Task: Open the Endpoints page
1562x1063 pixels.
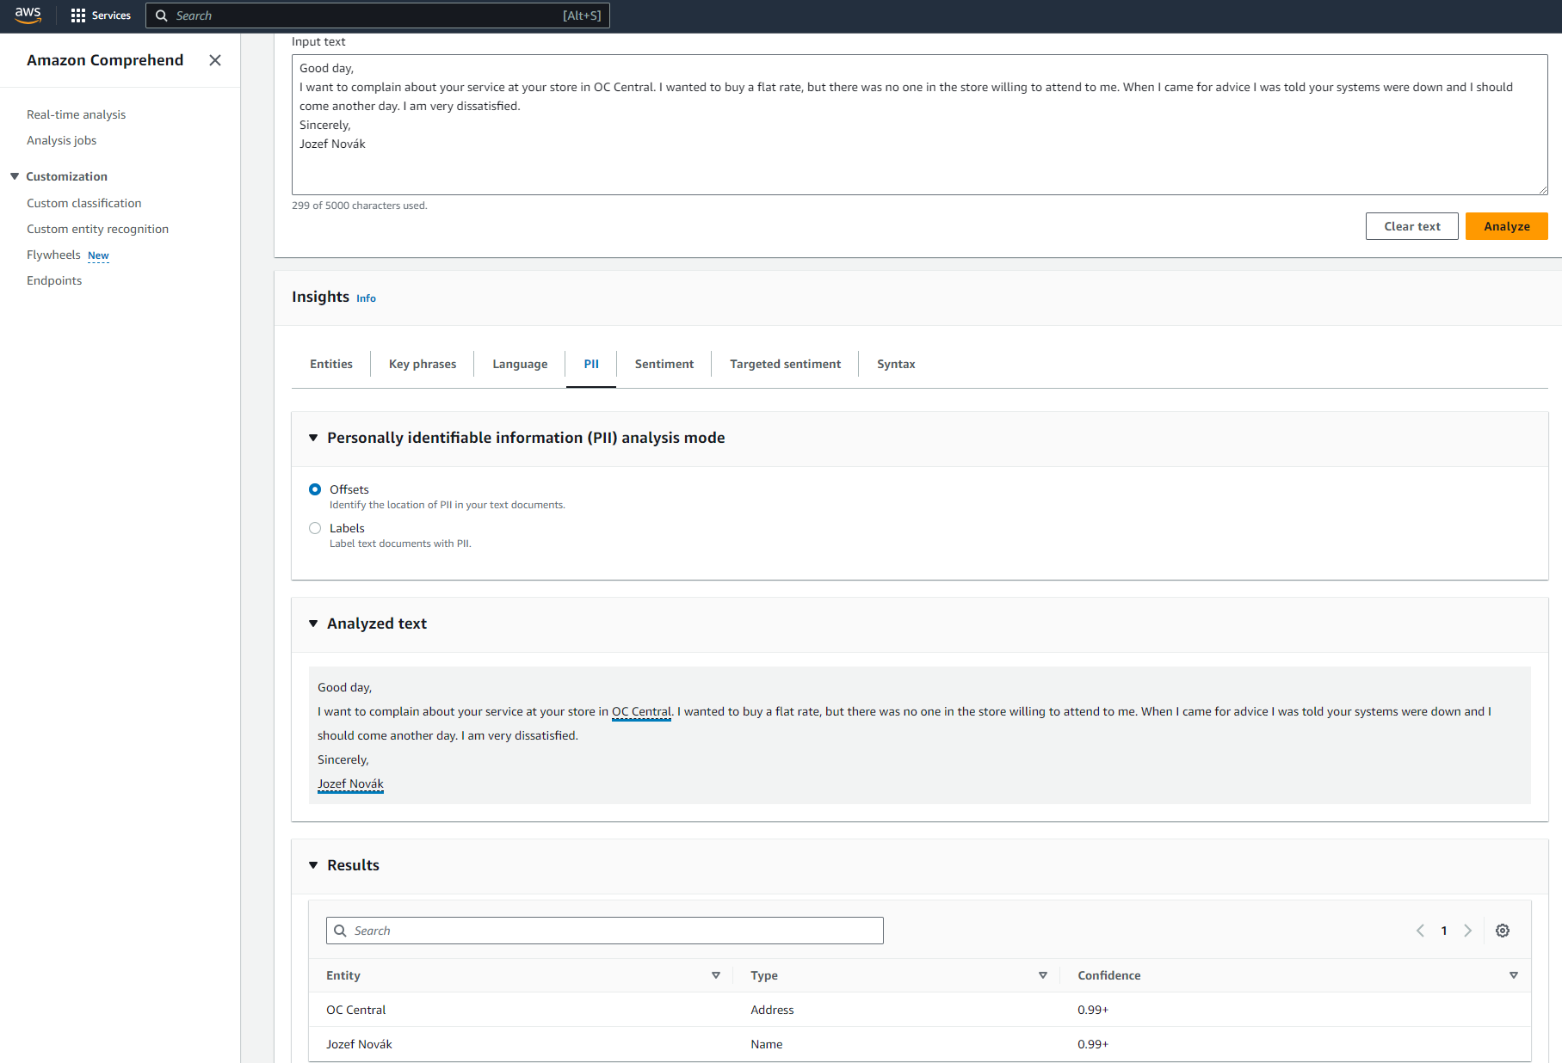Action: click(x=54, y=280)
